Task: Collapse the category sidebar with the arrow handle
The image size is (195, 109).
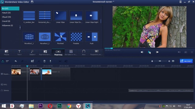Action: [x=20, y=28]
